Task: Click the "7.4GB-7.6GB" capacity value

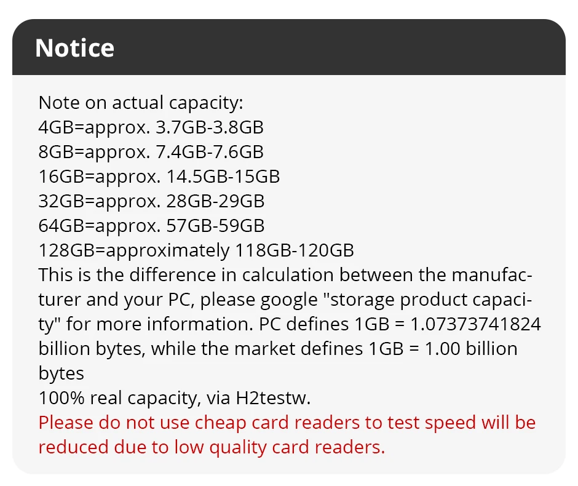Action: coord(210,152)
